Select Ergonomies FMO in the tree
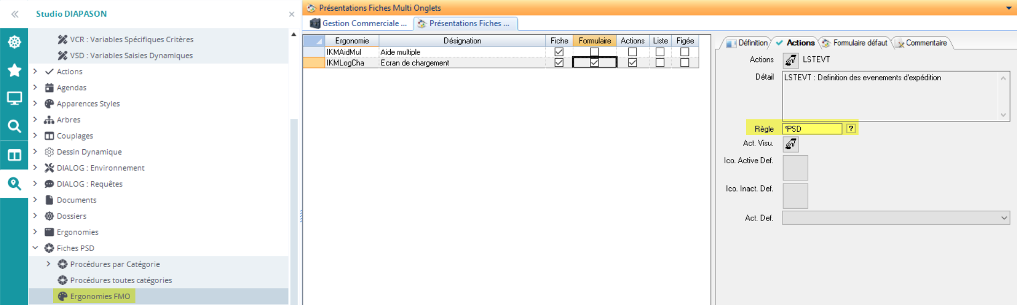This screenshot has width=1017, height=305. point(100,296)
